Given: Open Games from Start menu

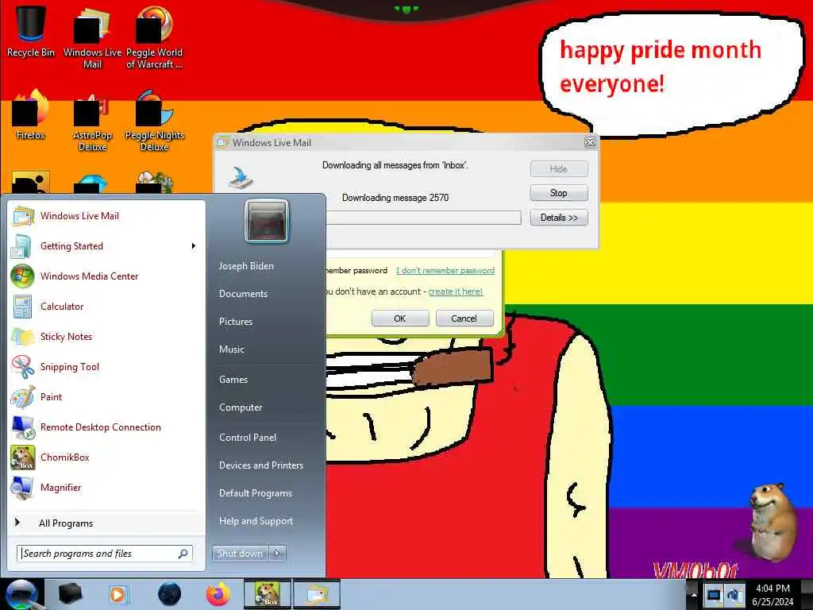Looking at the screenshot, I should tap(233, 380).
